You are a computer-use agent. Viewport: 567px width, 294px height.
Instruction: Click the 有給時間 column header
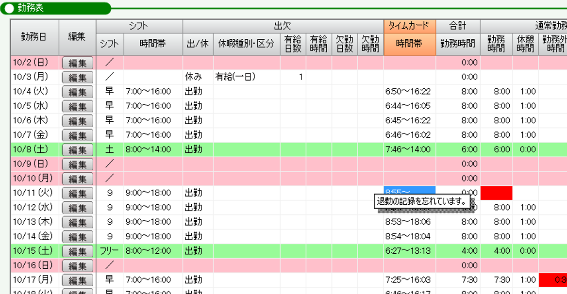(318, 44)
